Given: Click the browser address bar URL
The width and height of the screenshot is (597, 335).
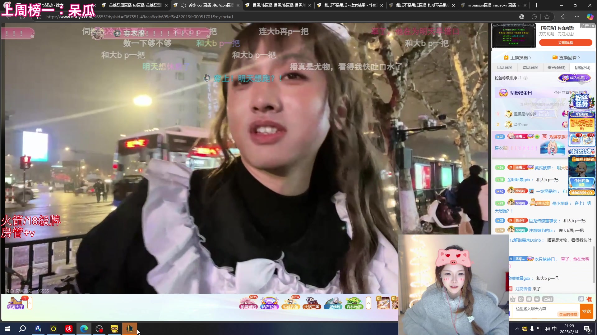Looking at the screenshot, I should pyautogui.click(x=140, y=17).
